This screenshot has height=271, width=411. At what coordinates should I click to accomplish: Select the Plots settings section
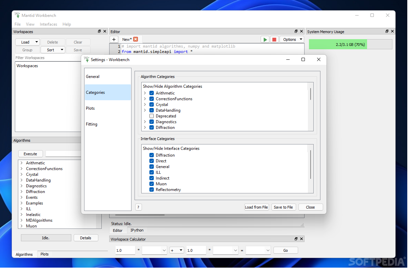(x=108, y=108)
